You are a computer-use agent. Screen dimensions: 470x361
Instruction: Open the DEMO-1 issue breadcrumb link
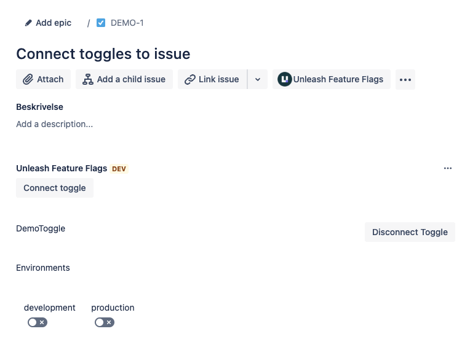coord(127,23)
